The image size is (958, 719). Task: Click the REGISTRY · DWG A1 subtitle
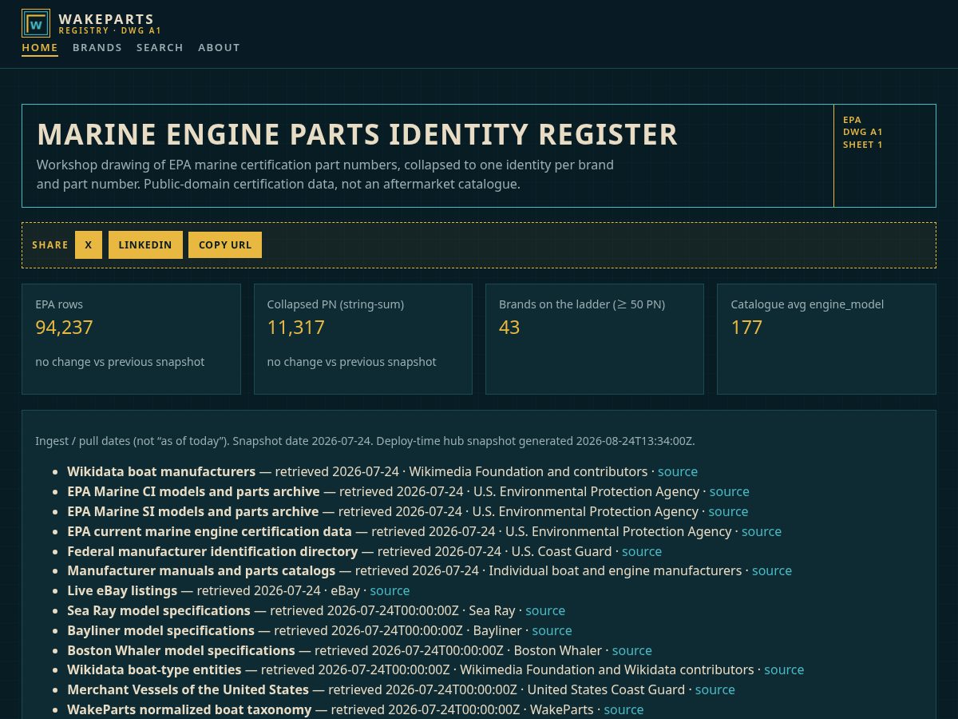point(110,30)
